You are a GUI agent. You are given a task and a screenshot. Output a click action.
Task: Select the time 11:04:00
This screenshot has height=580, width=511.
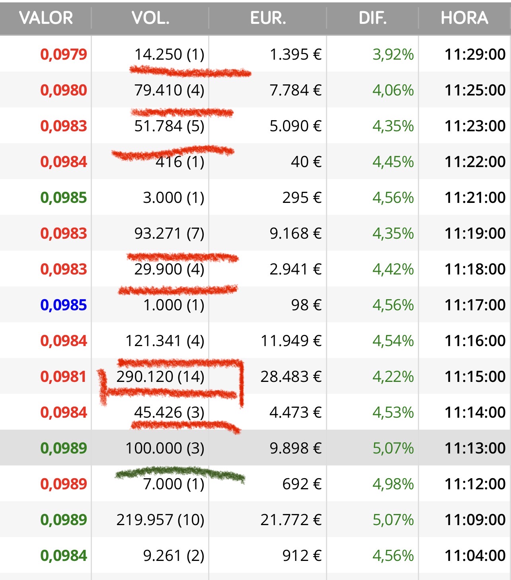point(475,555)
